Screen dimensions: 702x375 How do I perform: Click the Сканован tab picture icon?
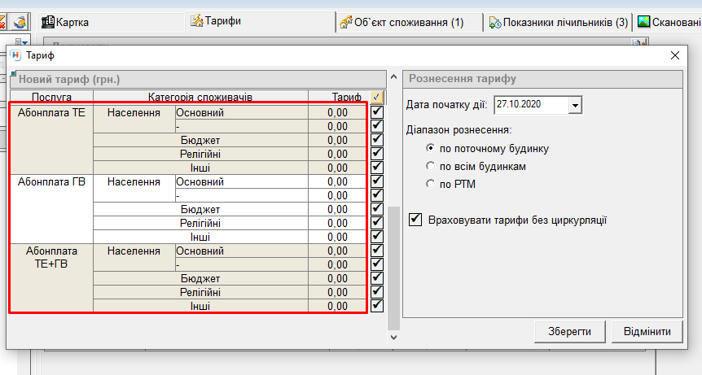point(643,21)
